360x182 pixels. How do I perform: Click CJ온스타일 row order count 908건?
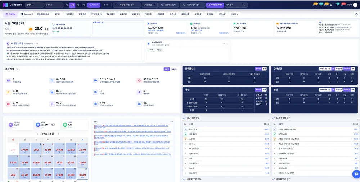pos(266,129)
